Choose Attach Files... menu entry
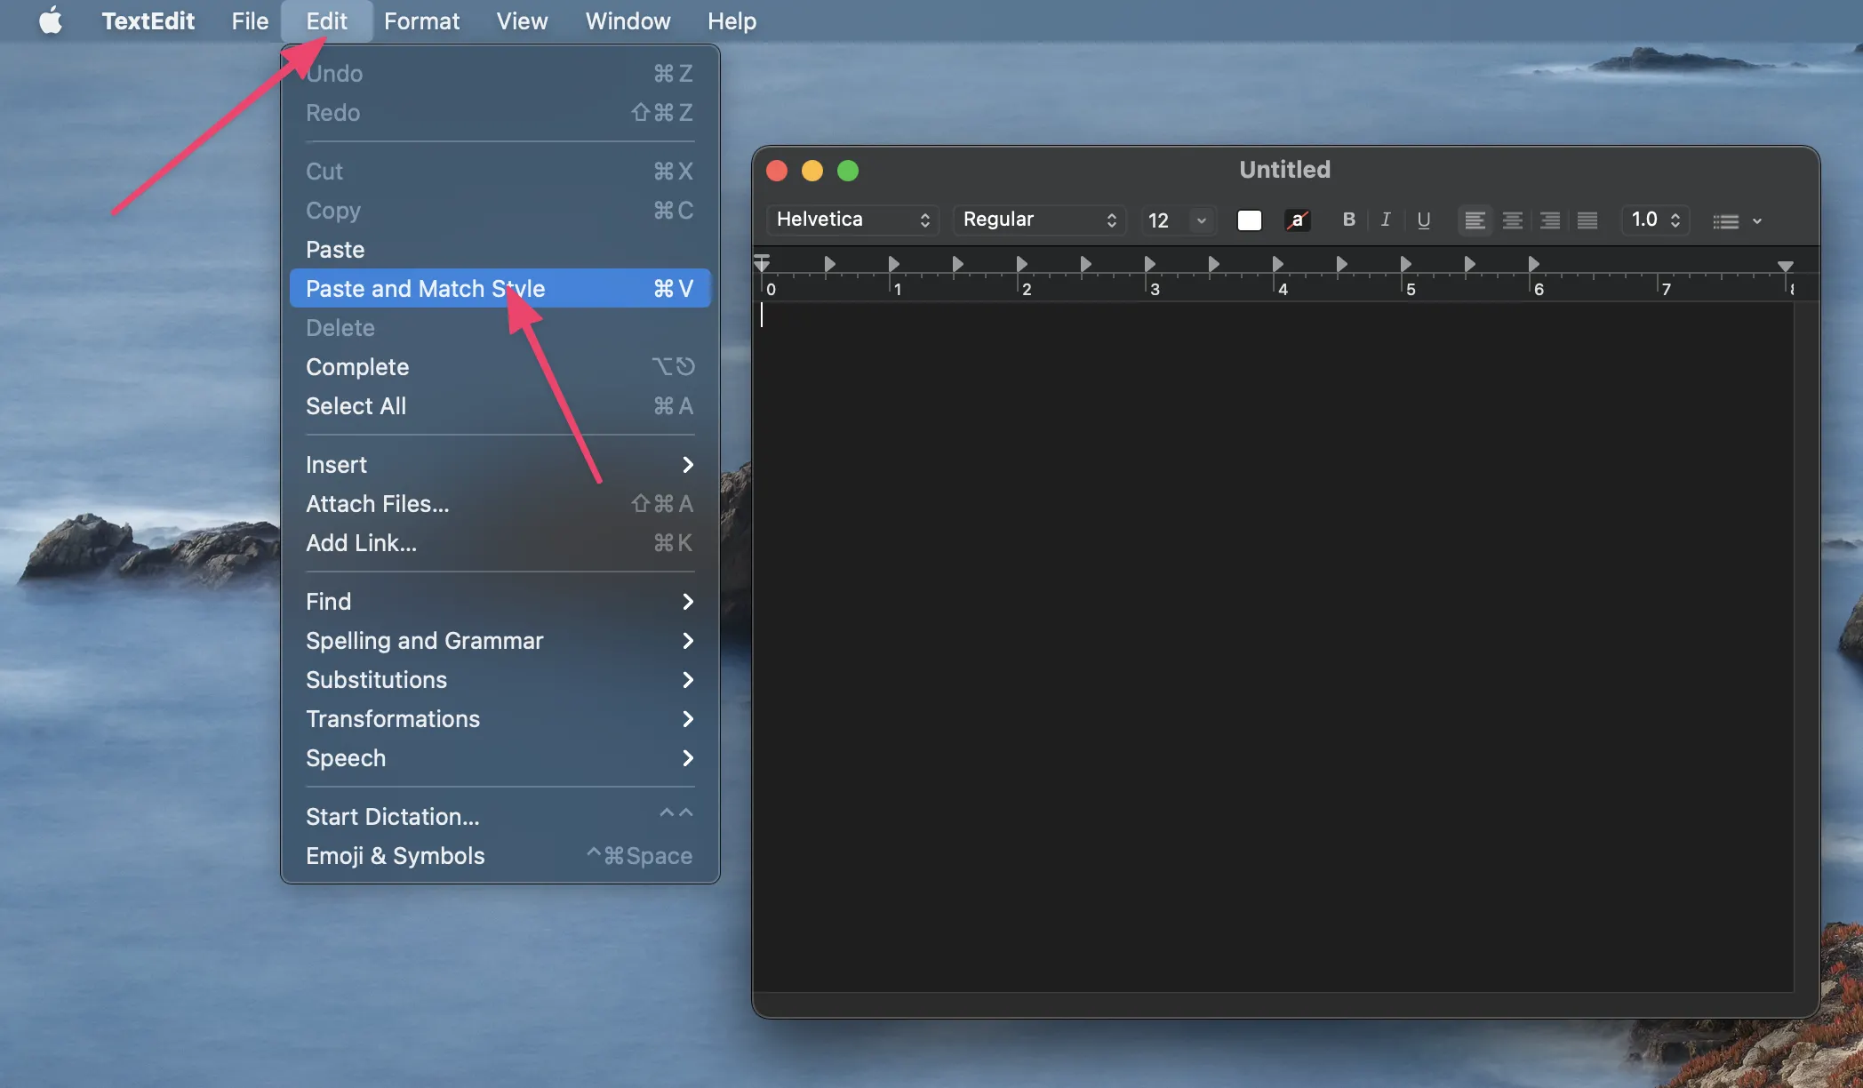 [x=500, y=504]
